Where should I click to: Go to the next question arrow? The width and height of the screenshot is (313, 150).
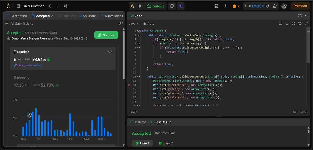click(57, 6)
